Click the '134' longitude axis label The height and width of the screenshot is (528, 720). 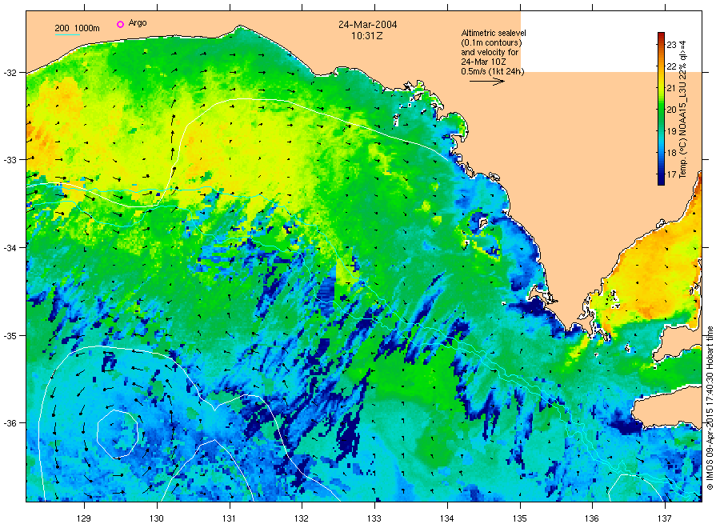(x=446, y=519)
